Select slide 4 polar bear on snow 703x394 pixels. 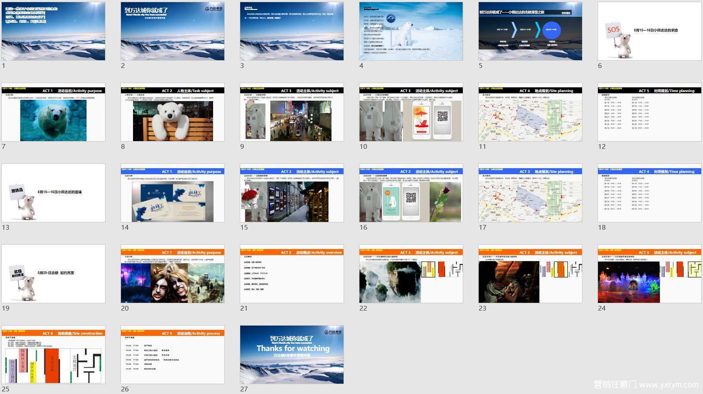point(411,31)
